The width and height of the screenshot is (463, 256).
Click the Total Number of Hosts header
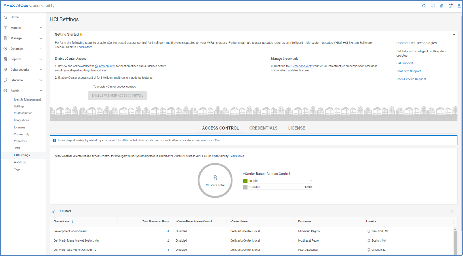coord(156,222)
